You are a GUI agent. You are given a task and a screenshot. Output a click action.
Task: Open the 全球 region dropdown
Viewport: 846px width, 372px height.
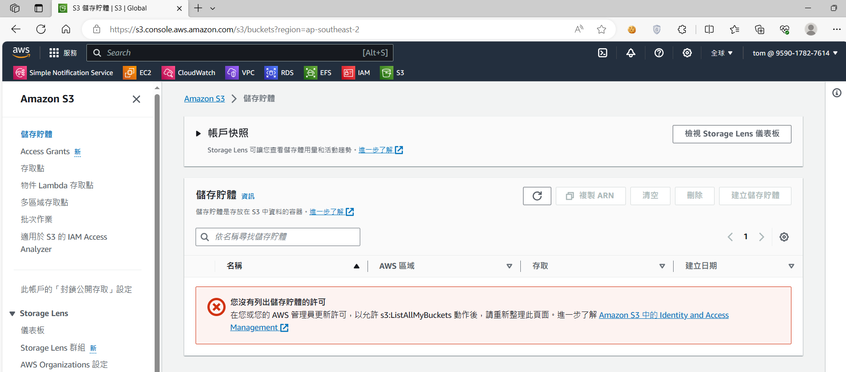tap(722, 53)
